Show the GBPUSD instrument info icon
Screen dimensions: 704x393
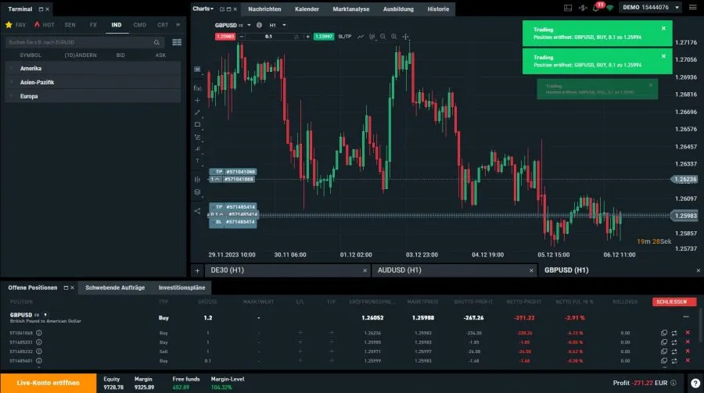click(x=259, y=25)
